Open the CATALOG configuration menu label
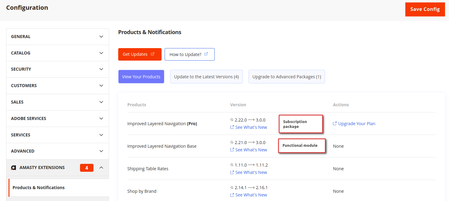This screenshot has height=201, width=449. tap(21, 53)
